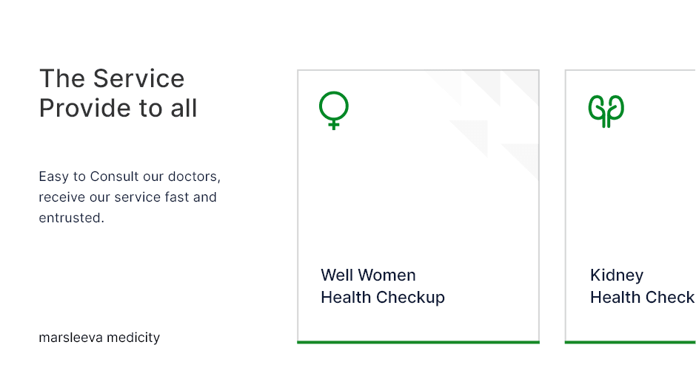Click the 'Provide to all' heading line

click(x=118, y=109)
